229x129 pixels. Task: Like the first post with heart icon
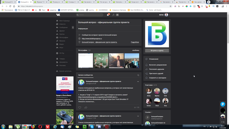pos(80,107)
